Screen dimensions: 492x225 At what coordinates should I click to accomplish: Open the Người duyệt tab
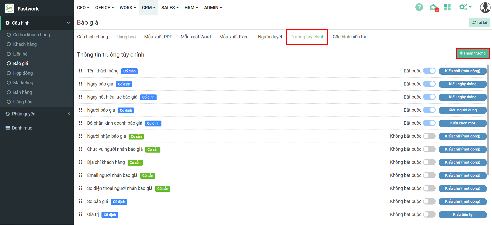pos(270,37)
